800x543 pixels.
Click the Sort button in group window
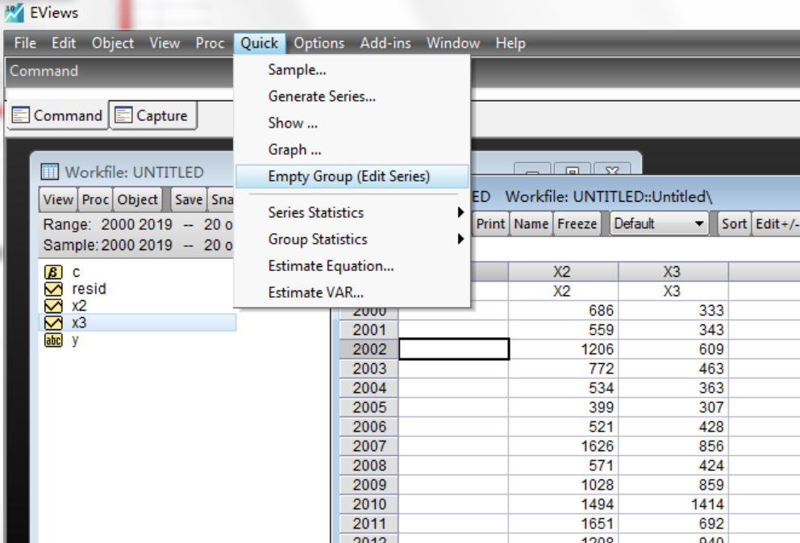(734, 223)
